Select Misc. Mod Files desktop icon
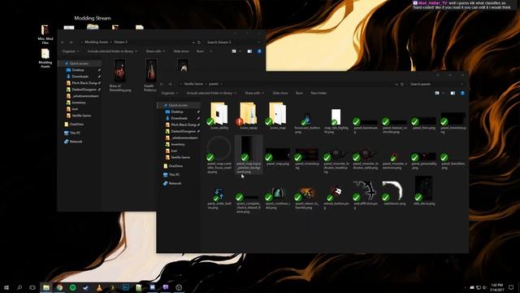The height and width of the screenshot is (293, 520). [45, 34]
